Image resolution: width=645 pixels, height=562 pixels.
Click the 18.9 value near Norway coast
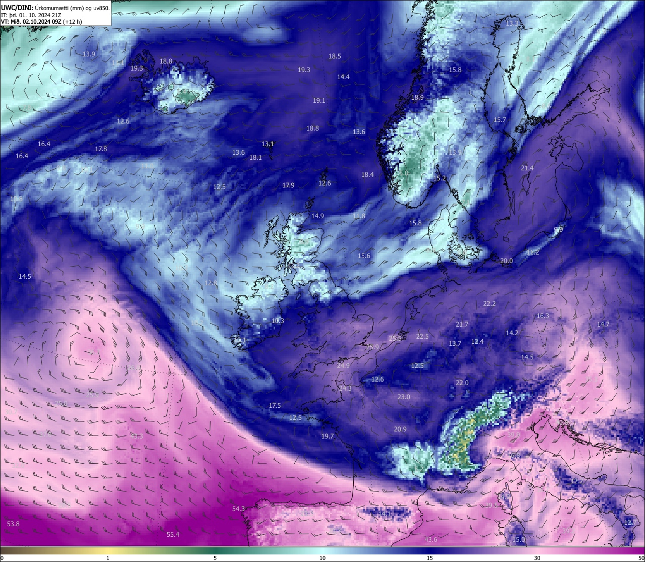pyautogui.click(x=417, y=97)
